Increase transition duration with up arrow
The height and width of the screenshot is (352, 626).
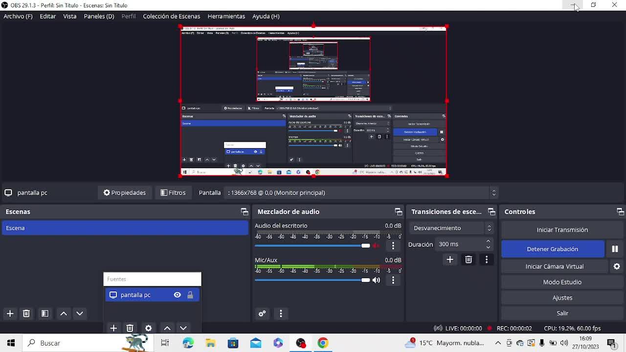pos(488,241)
